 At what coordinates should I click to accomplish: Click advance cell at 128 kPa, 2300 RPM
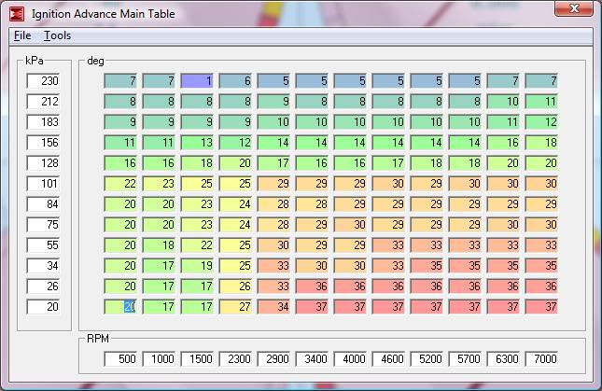(x=235, y=163)
